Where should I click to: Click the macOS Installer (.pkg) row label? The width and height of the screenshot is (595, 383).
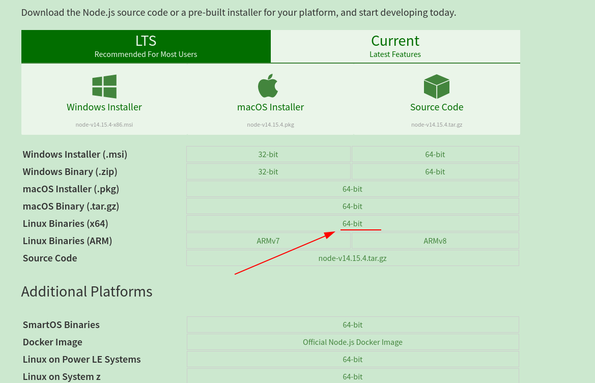pyautogui.click(x=71, y=189)
